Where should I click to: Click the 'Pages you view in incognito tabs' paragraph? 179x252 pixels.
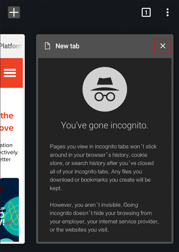click(103, 167)
